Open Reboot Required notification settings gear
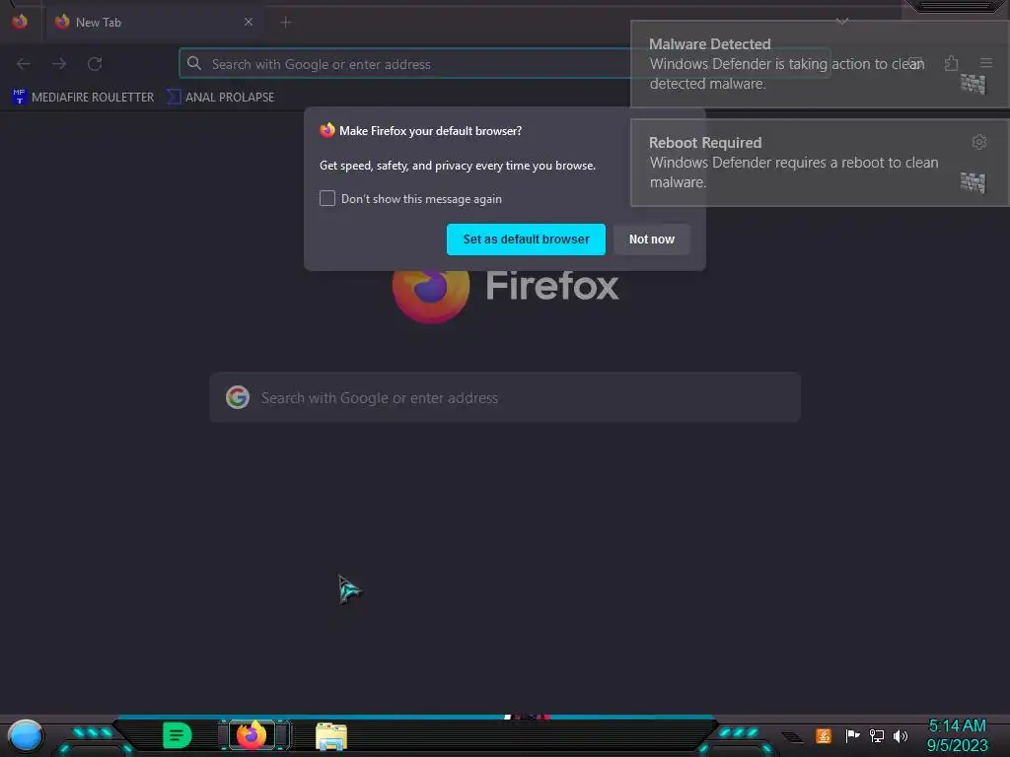The height and width of the screenshot is (757, 1010). 979,142
